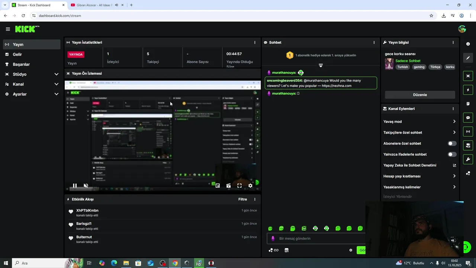Open chat settings gear icon
The width and height of the screenshot is (476, 268).
click(x=350, y=250)
